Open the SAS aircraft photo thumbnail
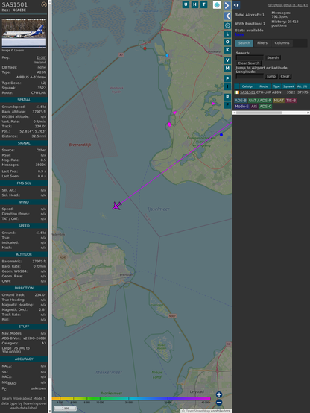The image size is (310, 413). pyautogui.click(x=24, y=34)
